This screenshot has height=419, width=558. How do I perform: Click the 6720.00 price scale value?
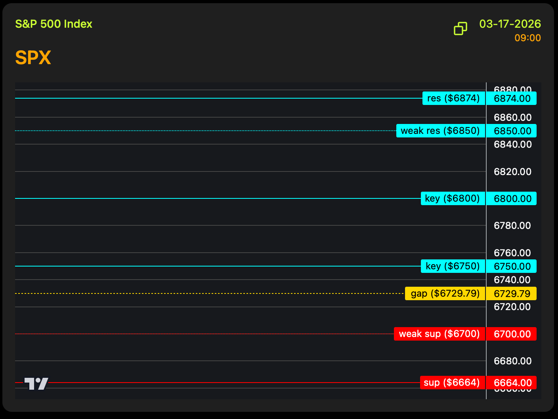[512, 307]
